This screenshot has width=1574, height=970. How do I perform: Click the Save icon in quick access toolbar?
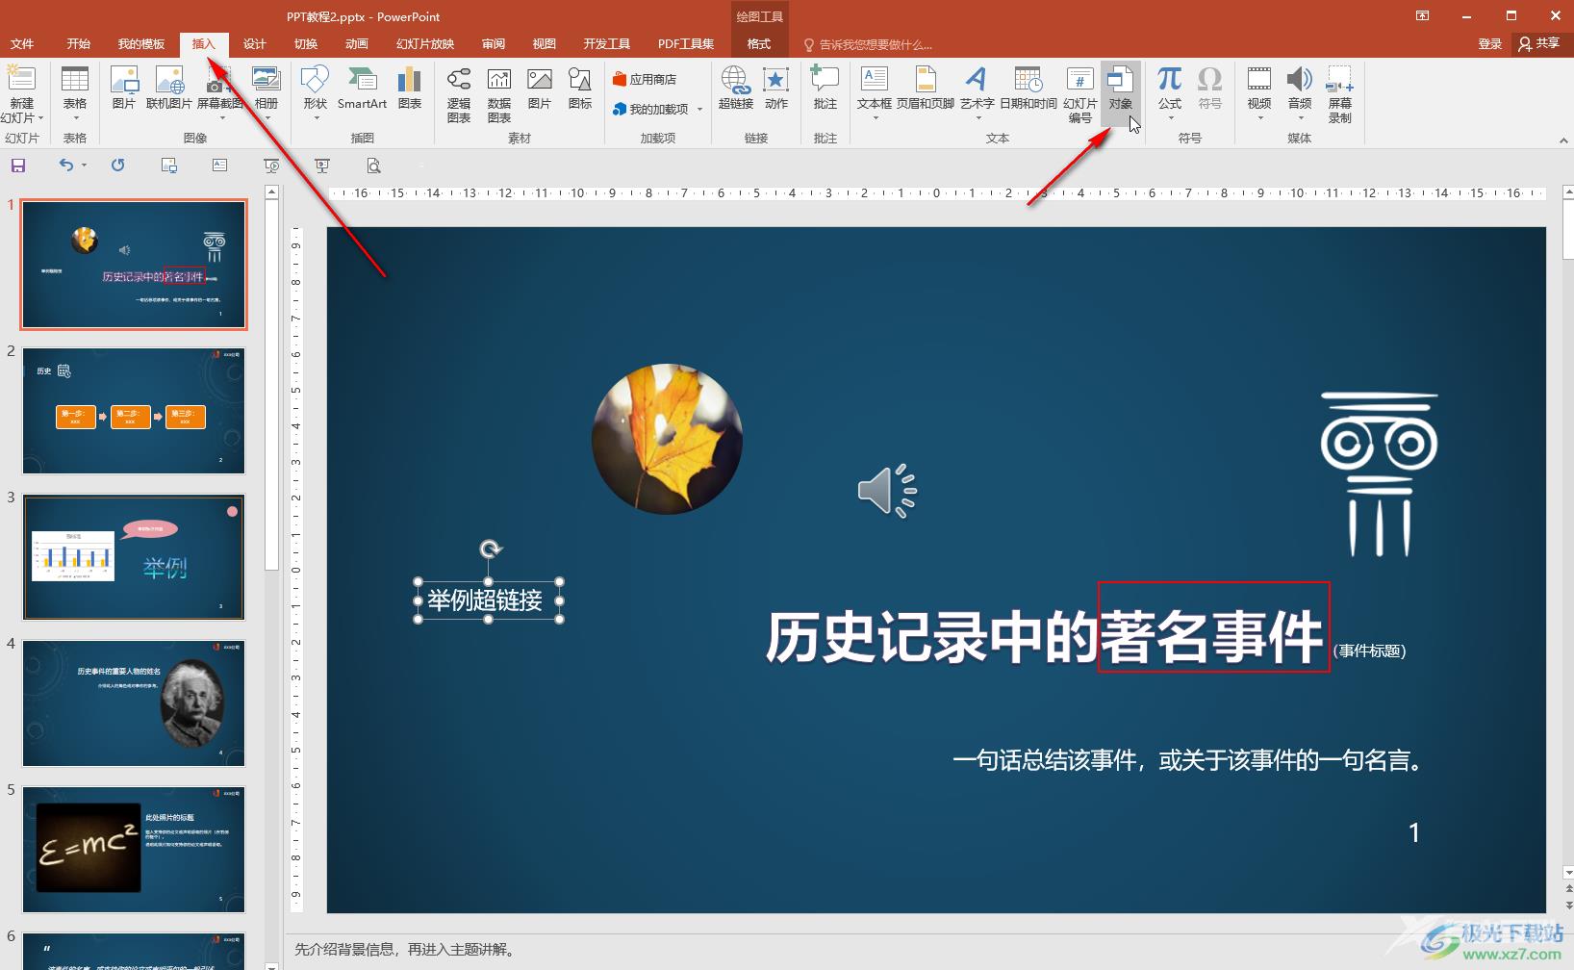pyautogui.click(x=17, y=166)
